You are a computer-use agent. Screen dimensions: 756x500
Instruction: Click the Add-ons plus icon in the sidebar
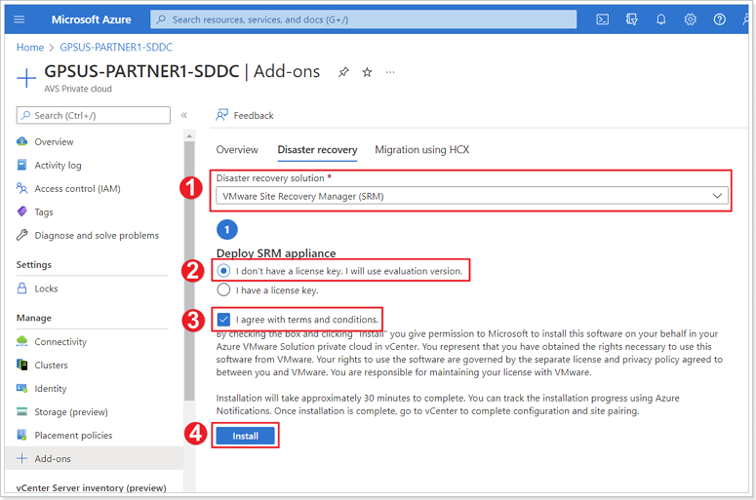click(21, 458)
